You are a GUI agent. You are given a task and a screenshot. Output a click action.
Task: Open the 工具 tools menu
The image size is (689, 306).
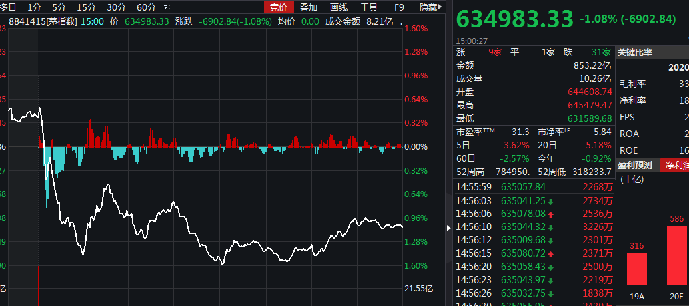(x=369, y=8)
